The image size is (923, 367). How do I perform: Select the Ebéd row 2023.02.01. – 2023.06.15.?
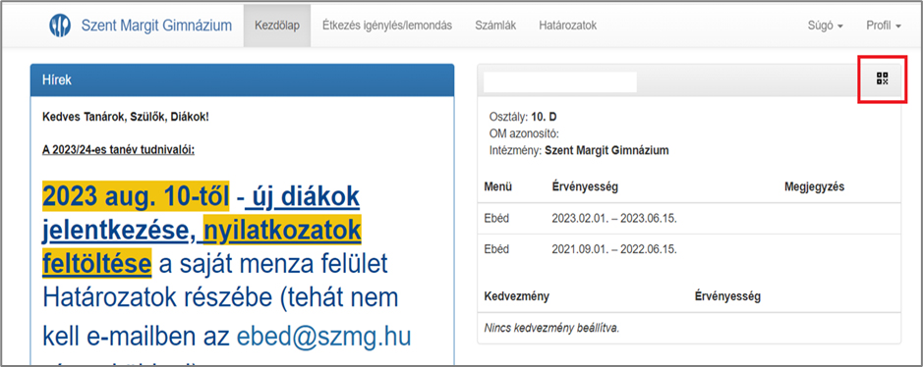pyautogui.click(x=689, y=219)
